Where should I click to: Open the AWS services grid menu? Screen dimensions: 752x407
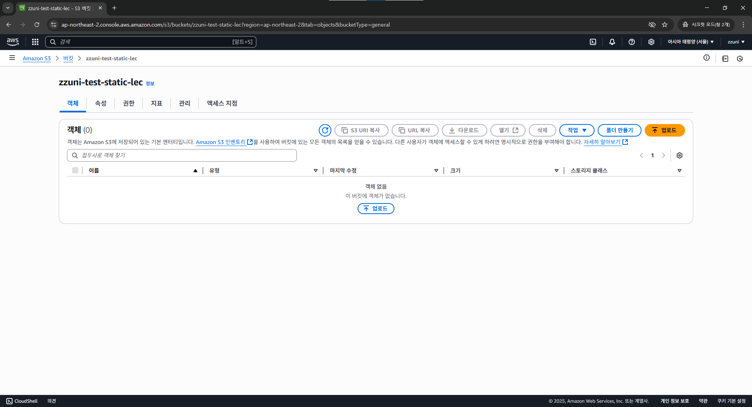click(x=35, y=42)
